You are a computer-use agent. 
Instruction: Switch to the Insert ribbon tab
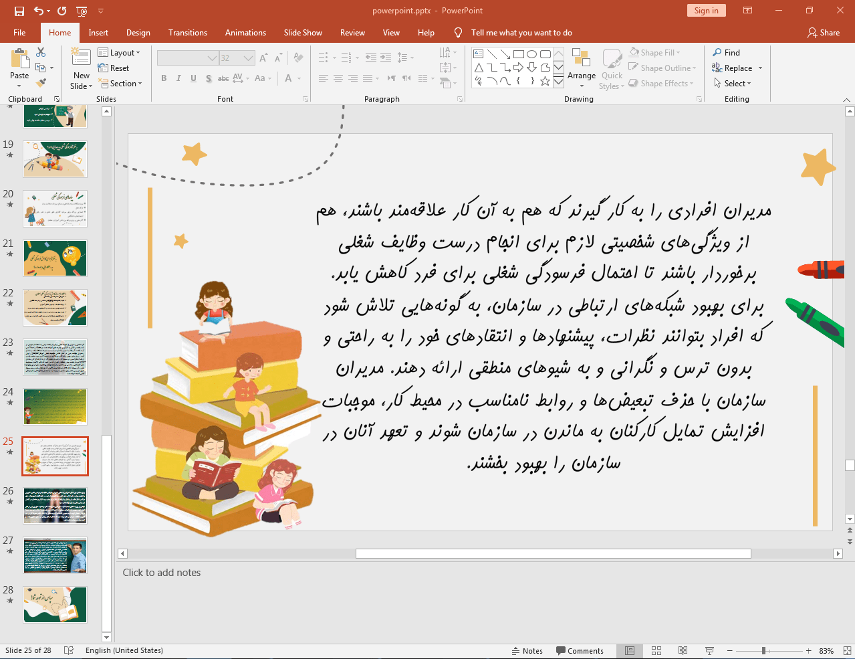[98, 32]
